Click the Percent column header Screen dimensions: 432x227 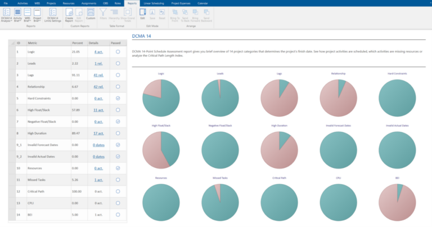pyautogui.click(x=78, y=42)
